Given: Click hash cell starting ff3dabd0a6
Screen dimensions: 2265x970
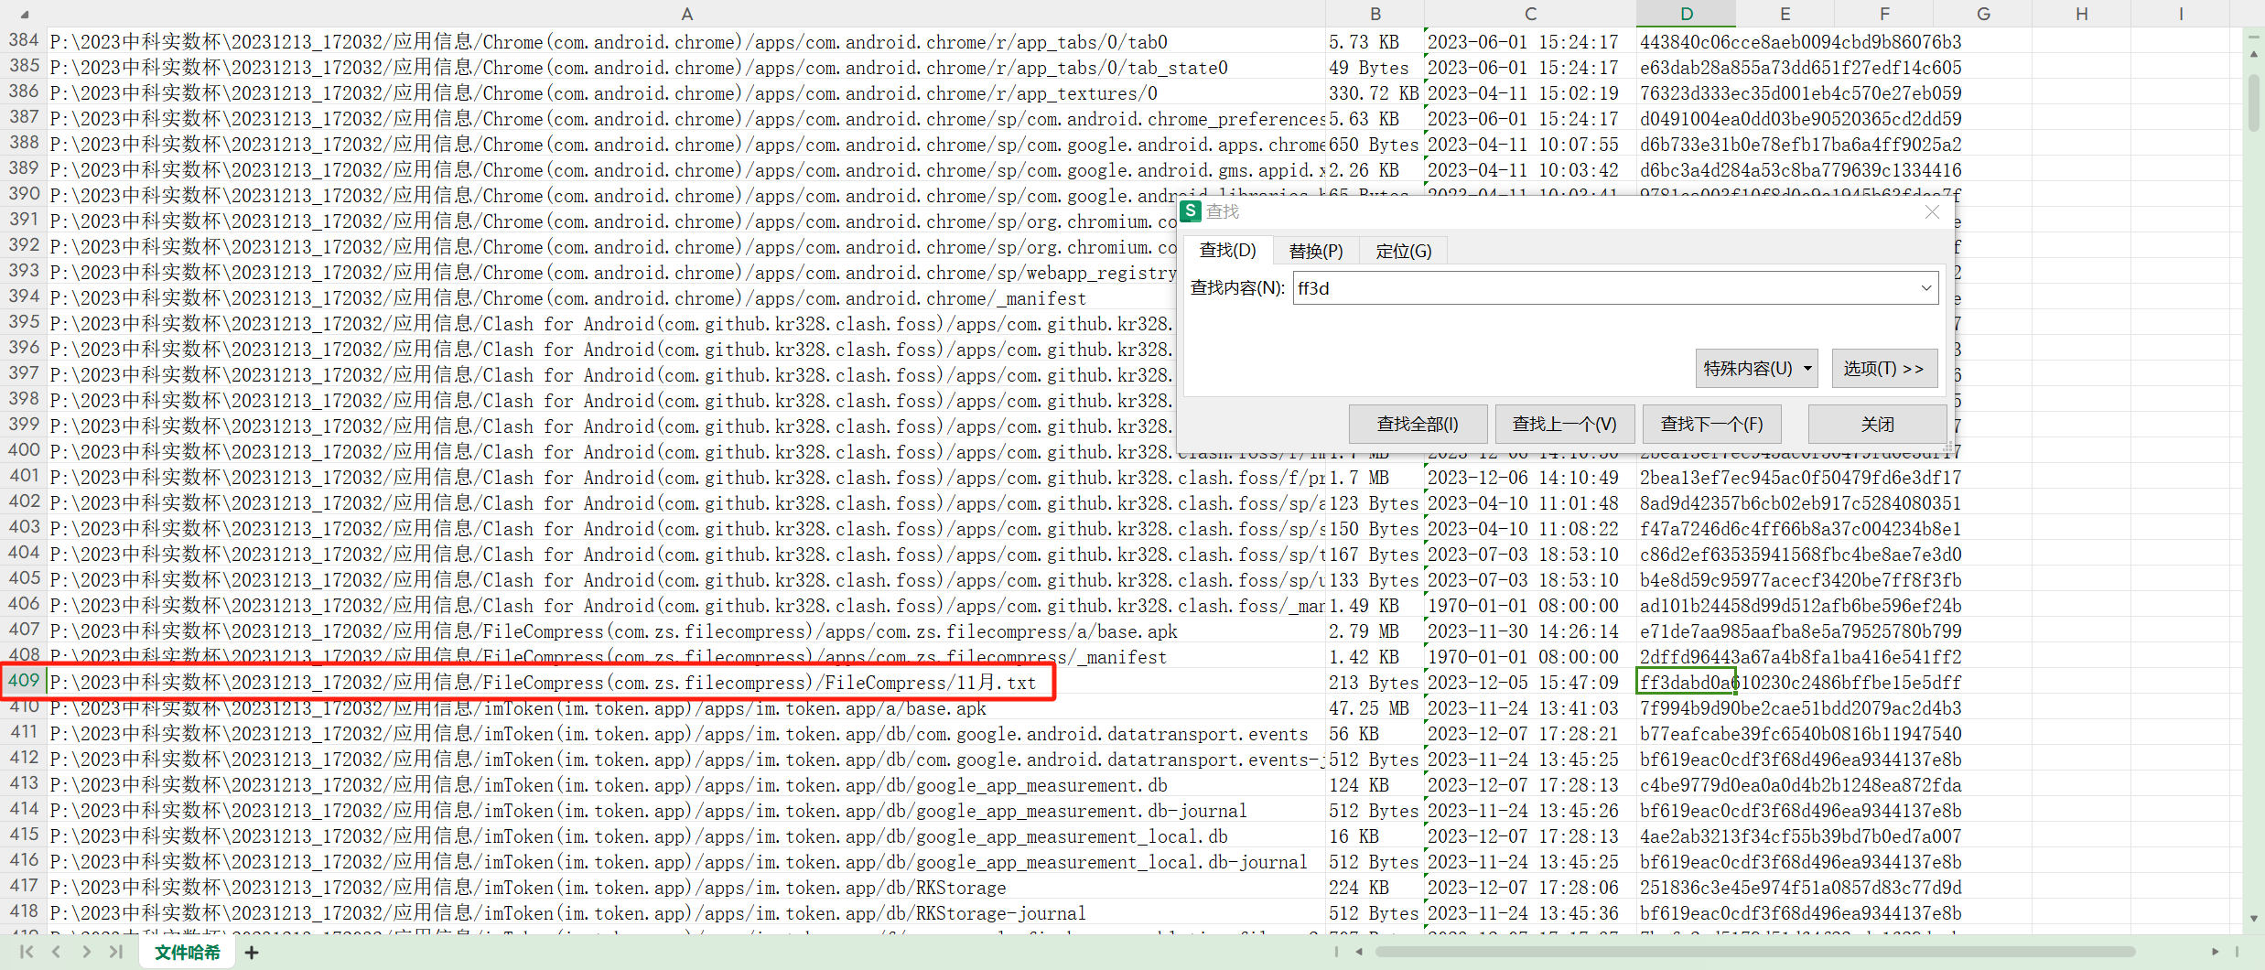Looking at the screenshot, I should [1686, 683].
